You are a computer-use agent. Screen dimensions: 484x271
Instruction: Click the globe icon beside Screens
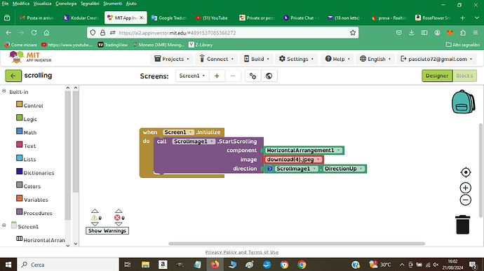click(269, 76)
